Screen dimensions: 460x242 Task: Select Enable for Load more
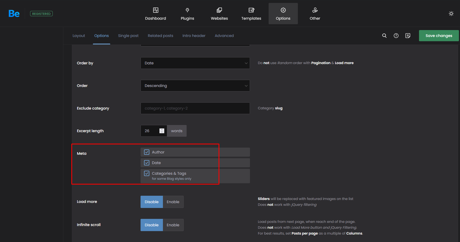pos(173,202)
